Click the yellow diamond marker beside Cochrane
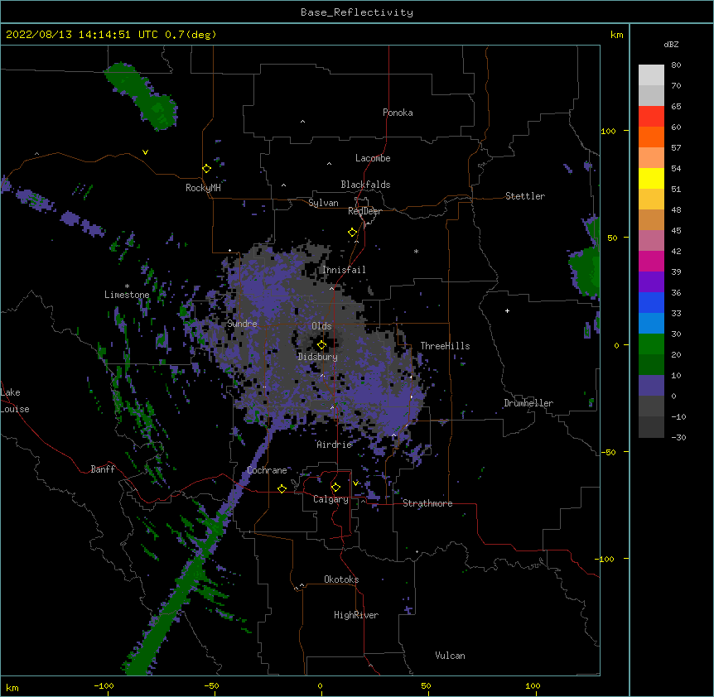 pyautogui.click(x=282, y=488)
